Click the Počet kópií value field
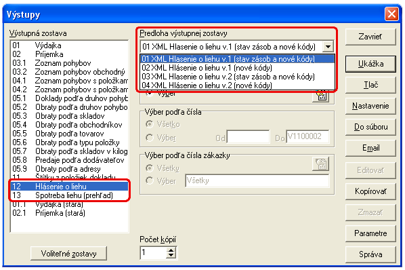The height and width of the screenshot is (270, 405). click(154, 252)
